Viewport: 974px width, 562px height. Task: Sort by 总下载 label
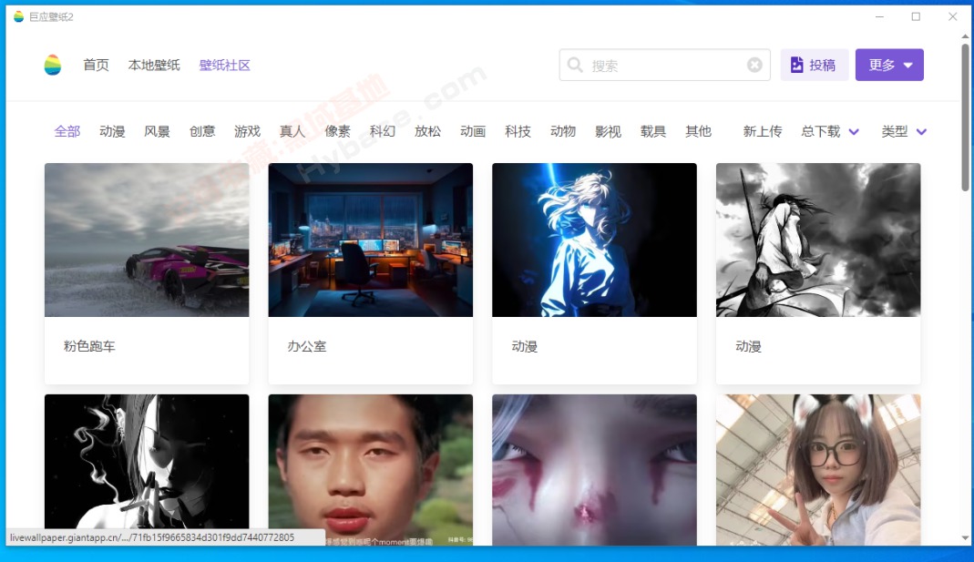tap(821, 132)
